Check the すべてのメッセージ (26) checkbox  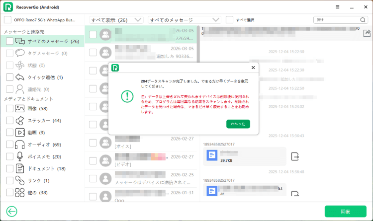[x=9, y=41]
